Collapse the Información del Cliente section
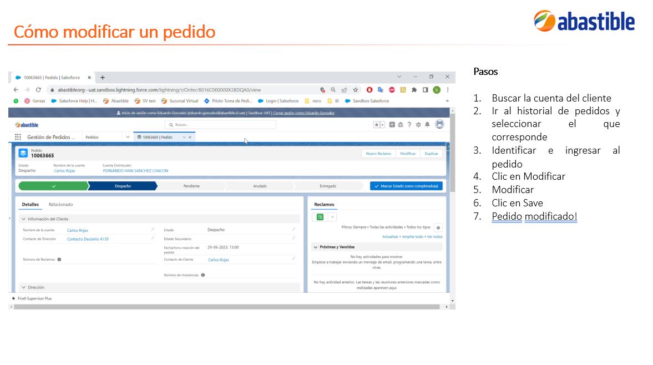 tap(24, 219)
